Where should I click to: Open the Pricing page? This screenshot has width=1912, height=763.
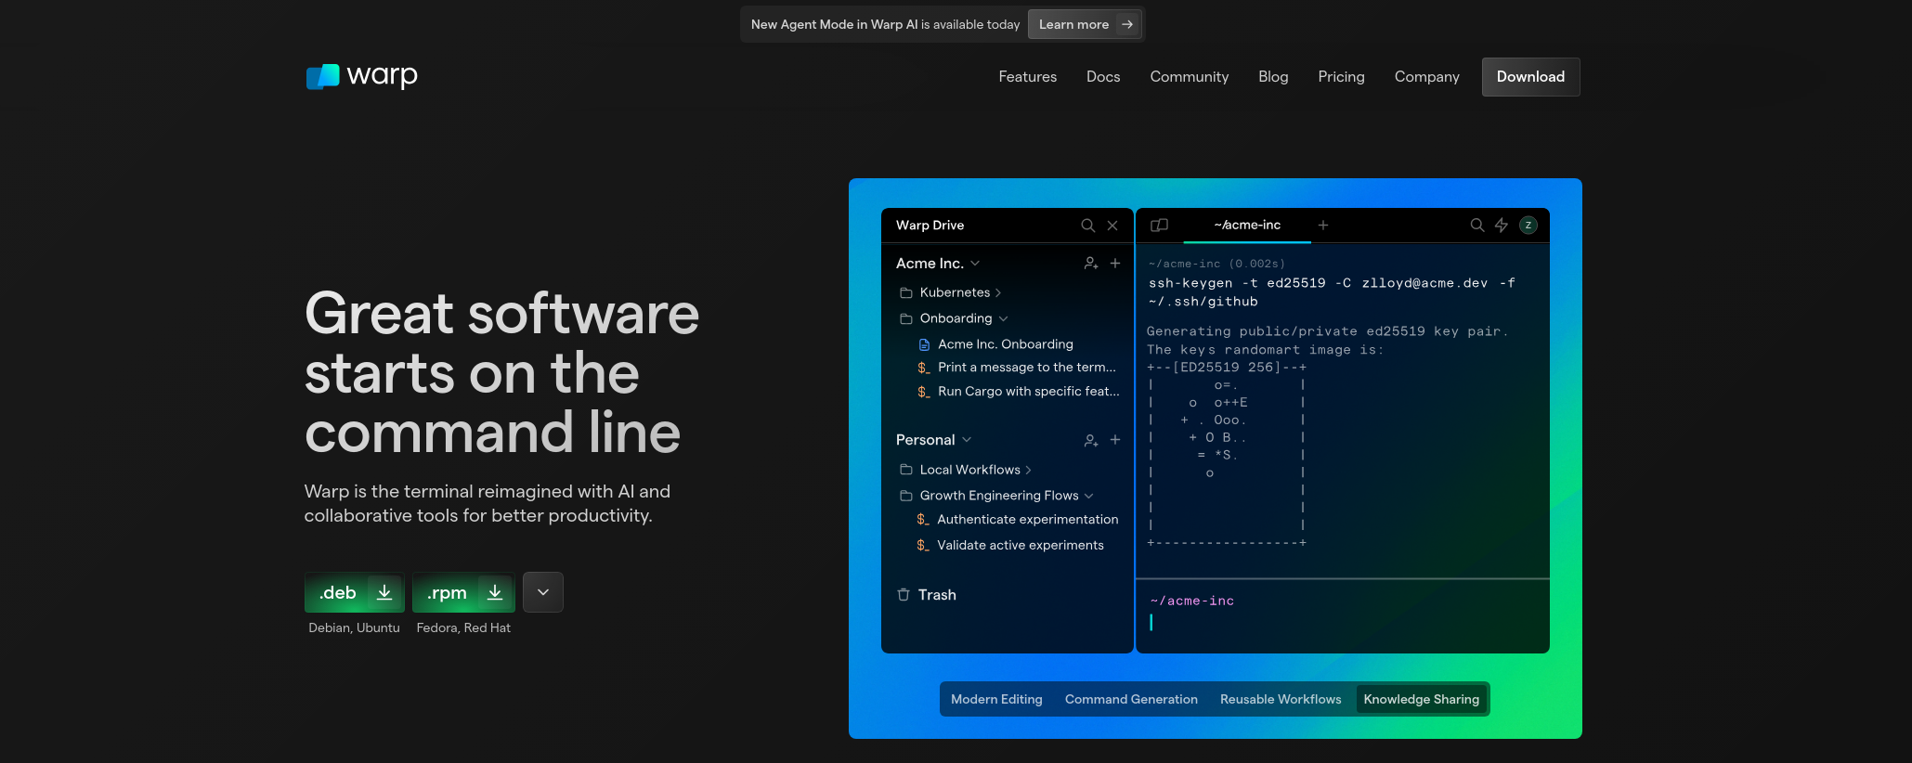1341,77
